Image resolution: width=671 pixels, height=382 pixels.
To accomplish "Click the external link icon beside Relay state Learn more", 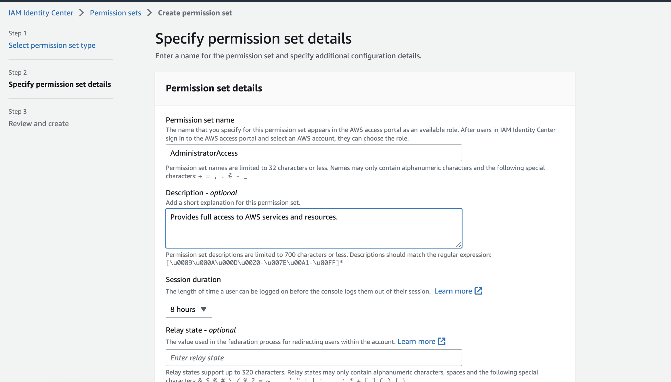I will point(442,341).
